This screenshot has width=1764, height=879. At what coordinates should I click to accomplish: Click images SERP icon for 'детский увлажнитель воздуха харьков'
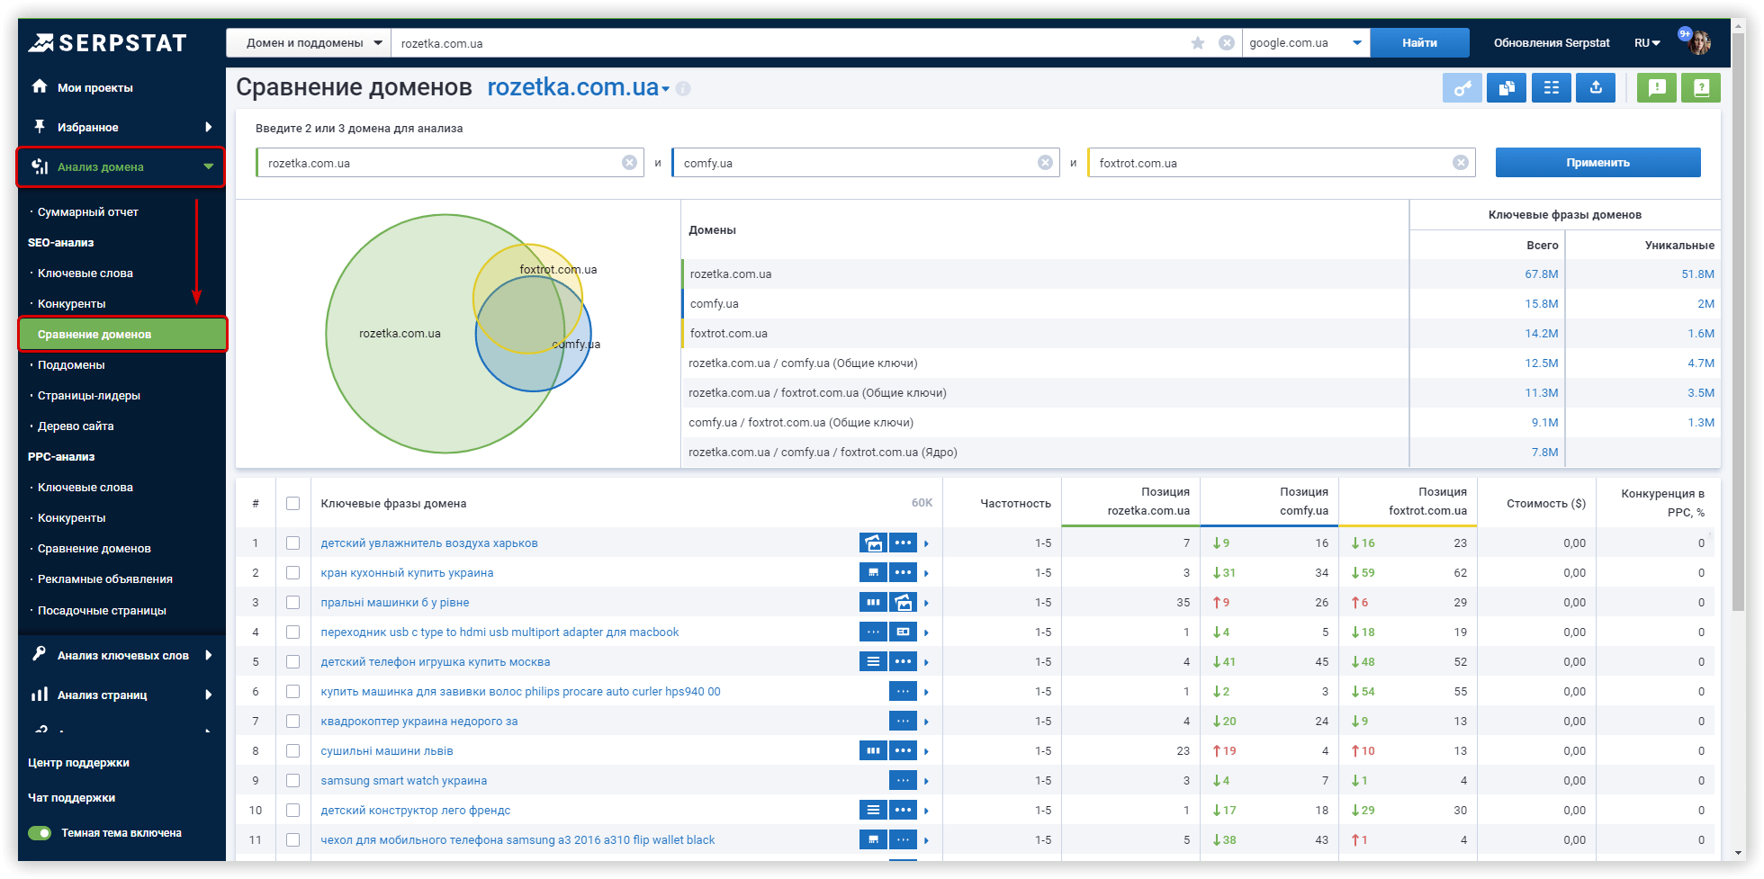(x=873, y=543)
